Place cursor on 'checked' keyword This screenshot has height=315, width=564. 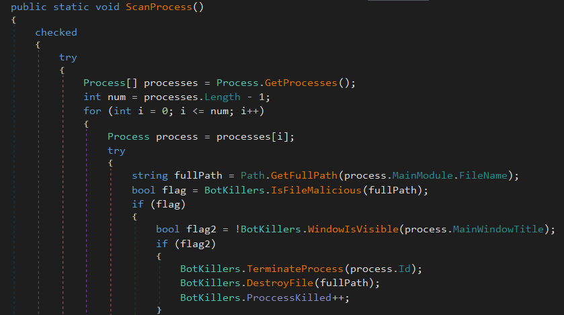(56, 32)
